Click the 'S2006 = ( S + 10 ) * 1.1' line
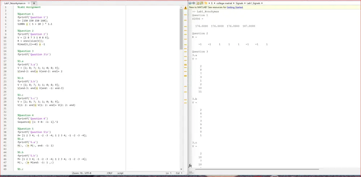 [x=35, y=24]
